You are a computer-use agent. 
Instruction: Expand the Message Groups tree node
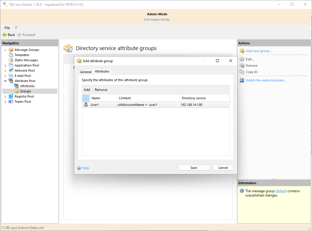(5, 50)
